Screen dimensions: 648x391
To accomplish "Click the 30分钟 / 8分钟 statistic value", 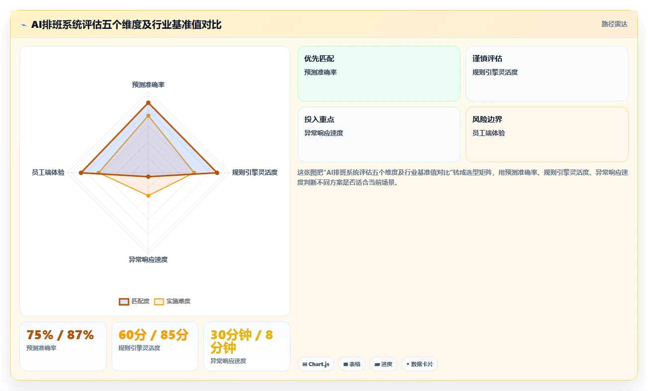I will pos(242,341).
